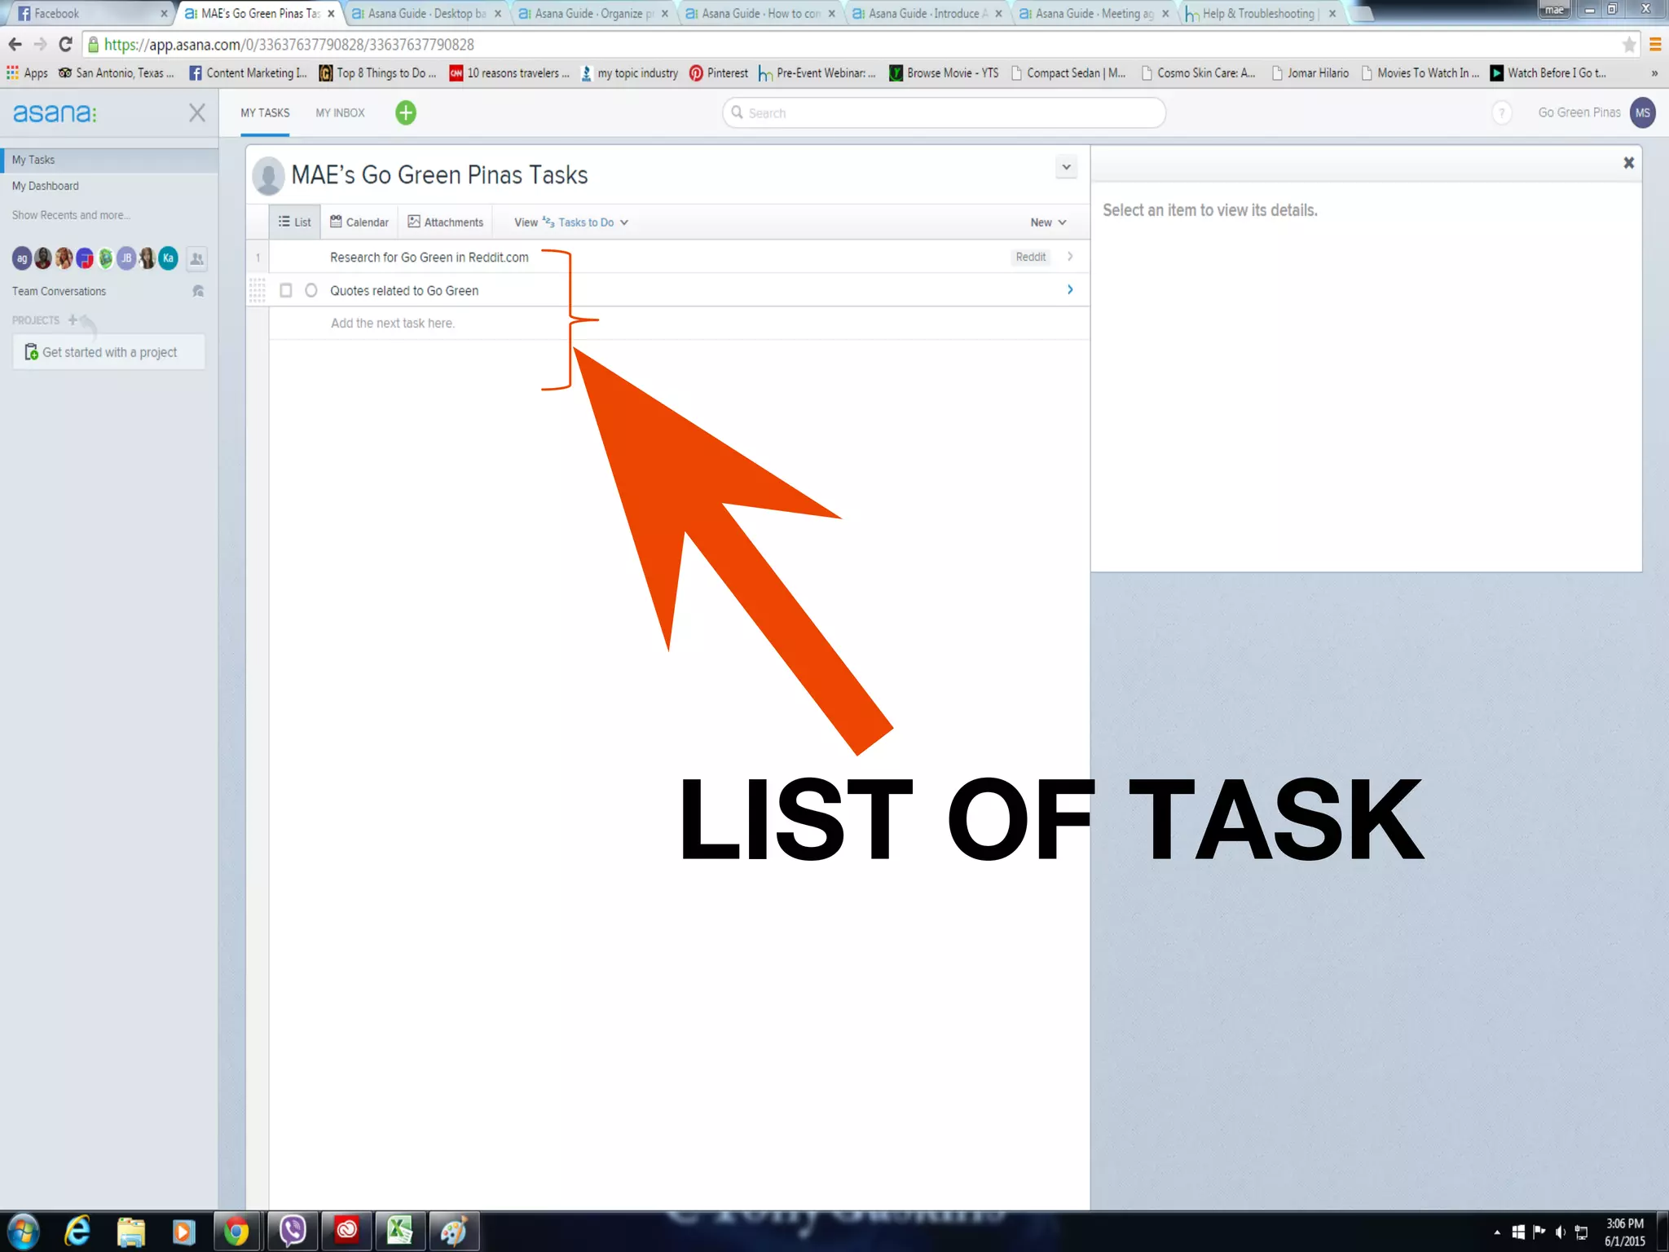Image resolution: width=1669 pixels, height=1252 pixels.
Task: Click the Go Green Pinas workspace name
Action: tap(1579, 112)
